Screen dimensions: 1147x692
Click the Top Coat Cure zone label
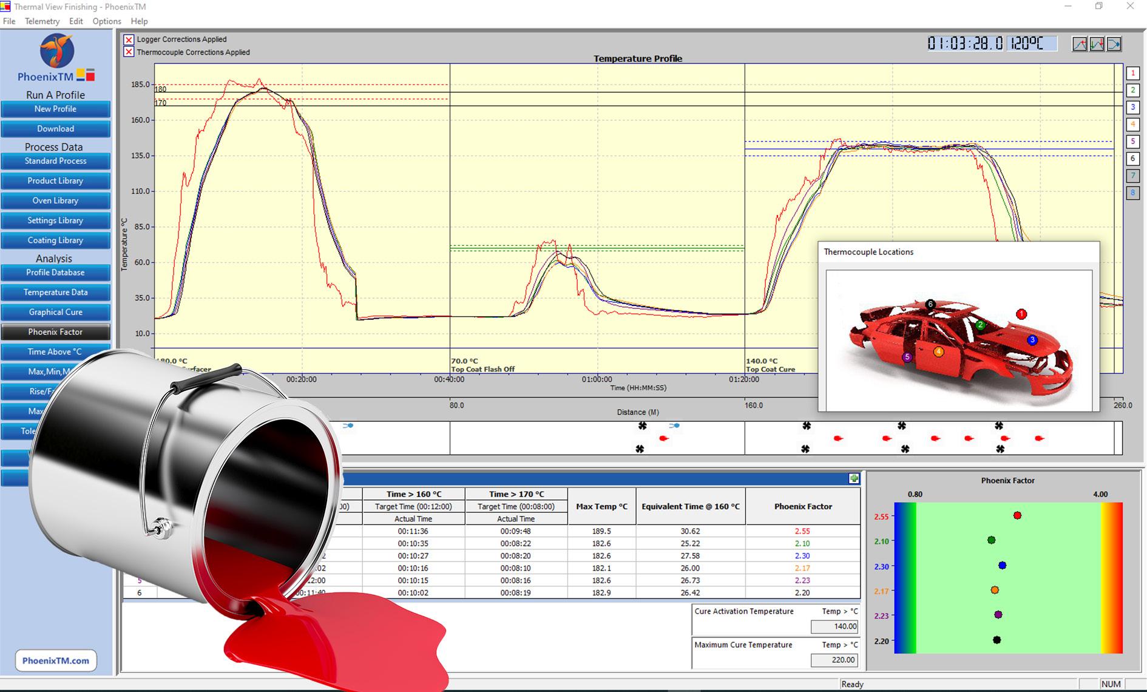771,369
